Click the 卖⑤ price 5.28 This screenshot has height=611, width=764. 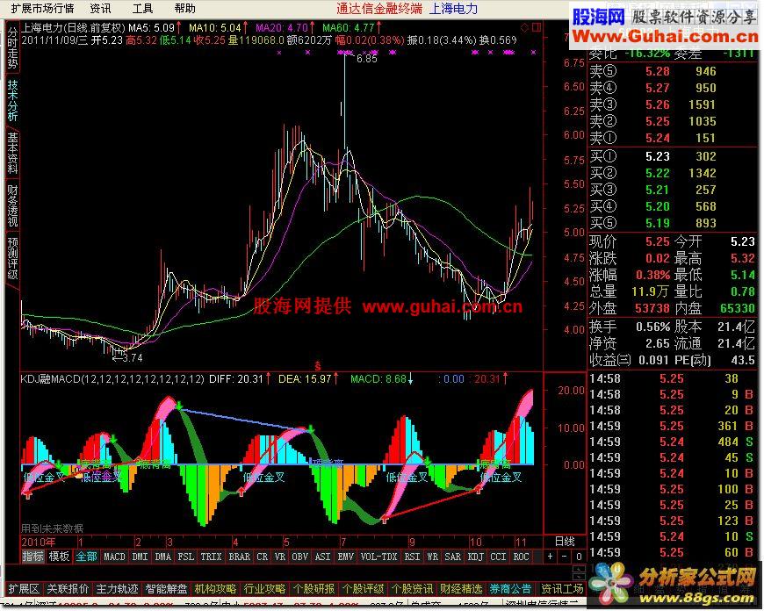pyautogui.click(x=658, y=71)
